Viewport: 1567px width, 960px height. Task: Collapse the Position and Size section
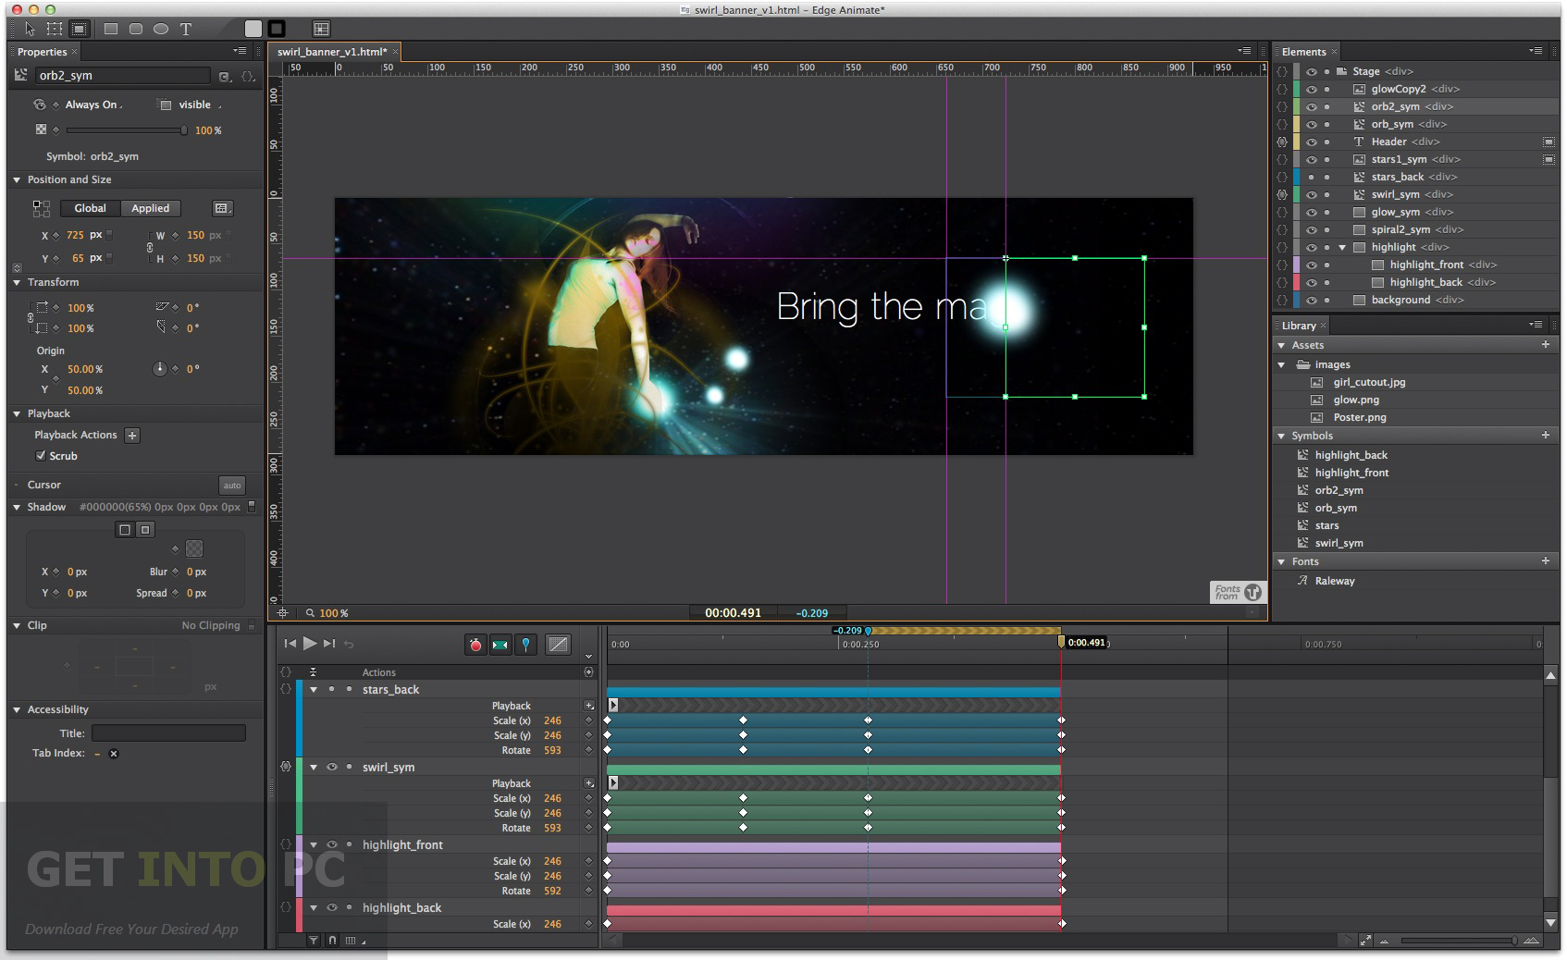tap(16, 179)
